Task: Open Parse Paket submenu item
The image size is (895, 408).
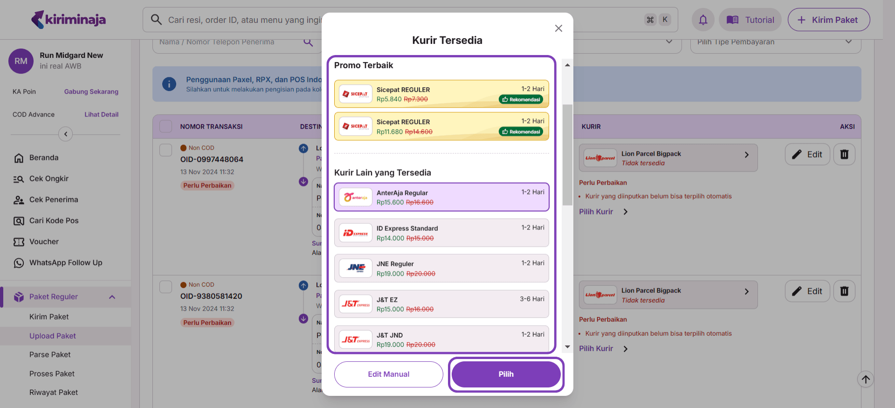Action: (50, 354)
